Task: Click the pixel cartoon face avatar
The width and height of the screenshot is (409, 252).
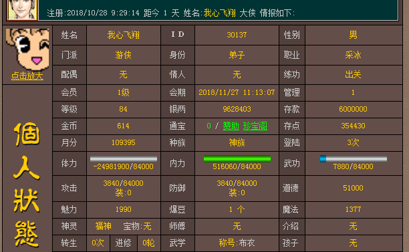Action: (27, 49)
